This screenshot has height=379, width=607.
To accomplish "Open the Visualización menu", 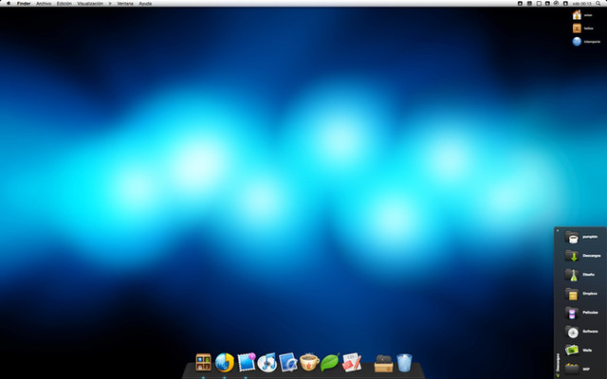I will [x=90, y=4].
